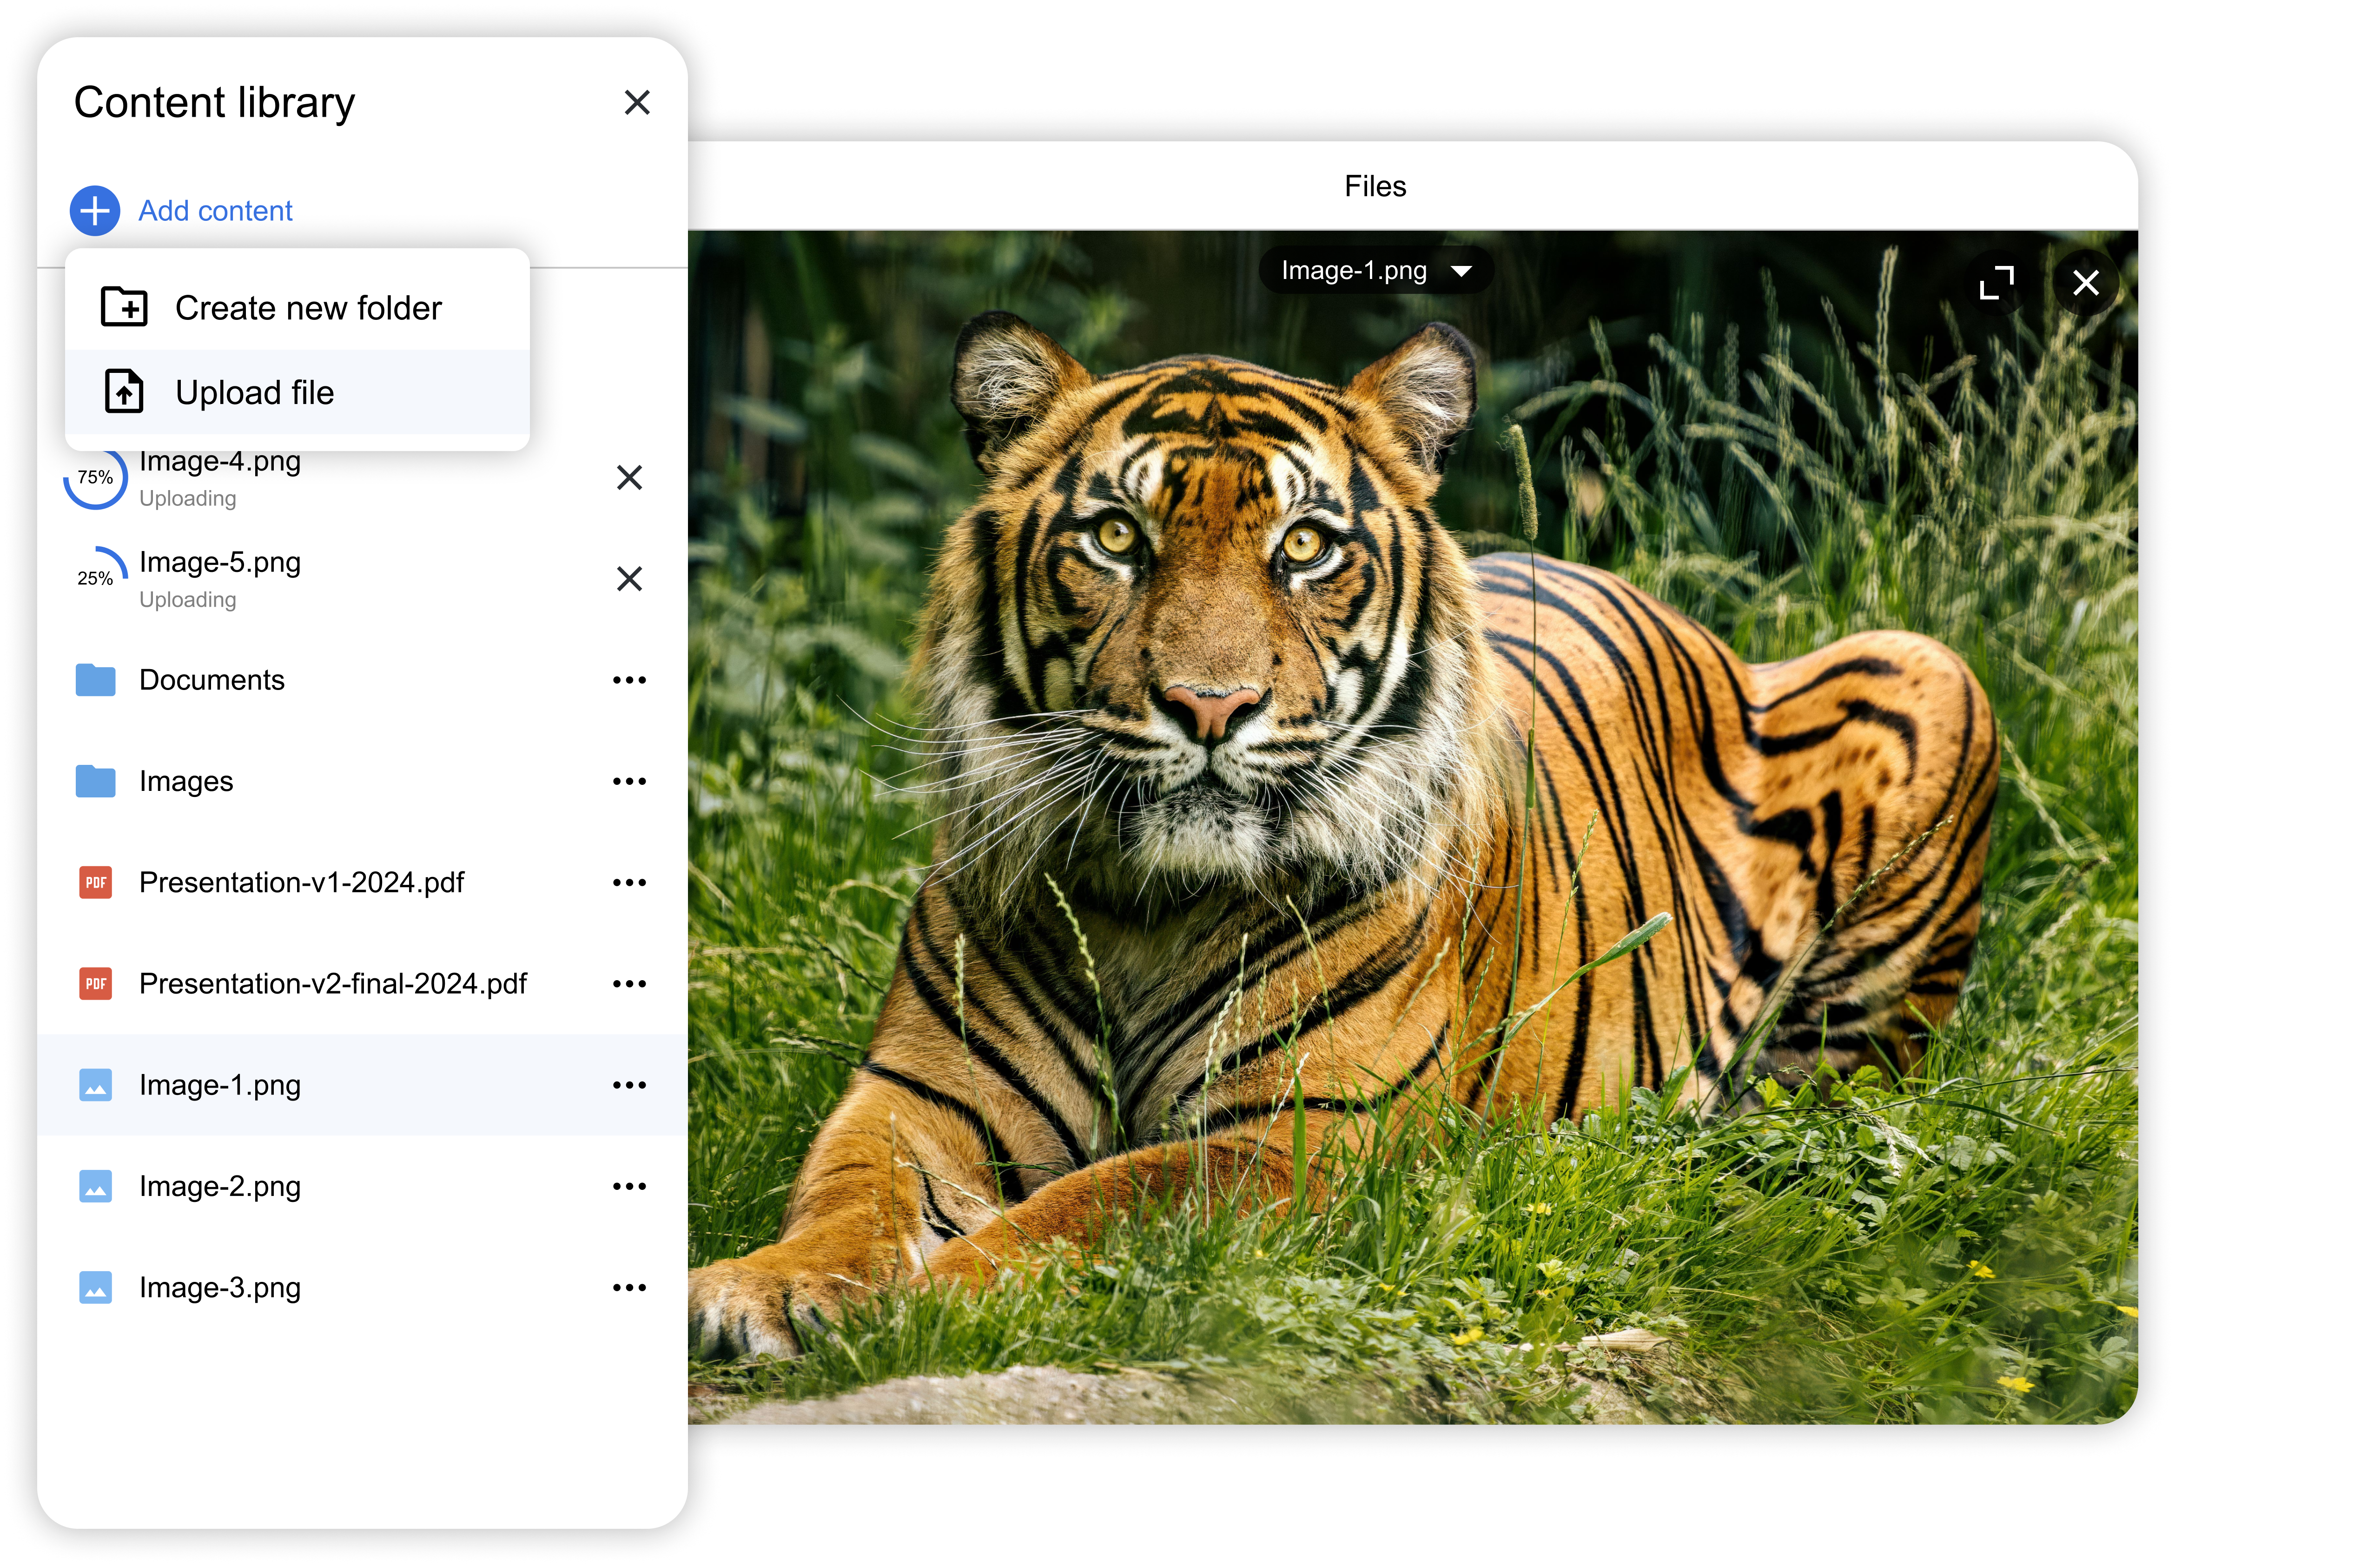Click the blue plus Add content icon

(x=95, y=211)
